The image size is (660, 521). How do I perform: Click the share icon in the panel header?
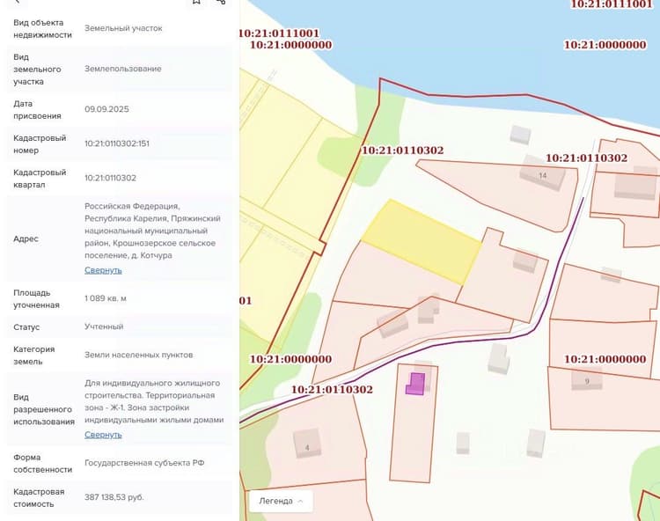point(221,2)
